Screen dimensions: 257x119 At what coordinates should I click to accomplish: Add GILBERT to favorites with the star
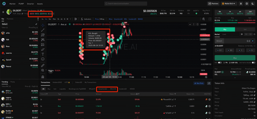click(3, 12)
